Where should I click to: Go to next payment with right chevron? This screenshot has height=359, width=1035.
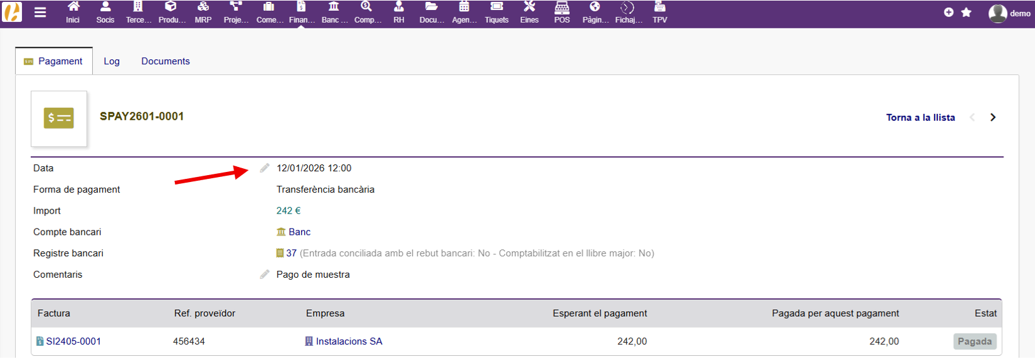click(993, 118)
